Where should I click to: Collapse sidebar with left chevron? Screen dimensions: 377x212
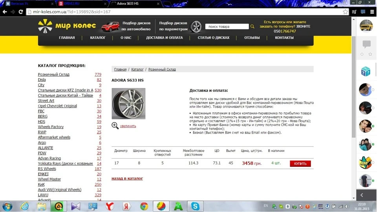(x=362, y=195)
